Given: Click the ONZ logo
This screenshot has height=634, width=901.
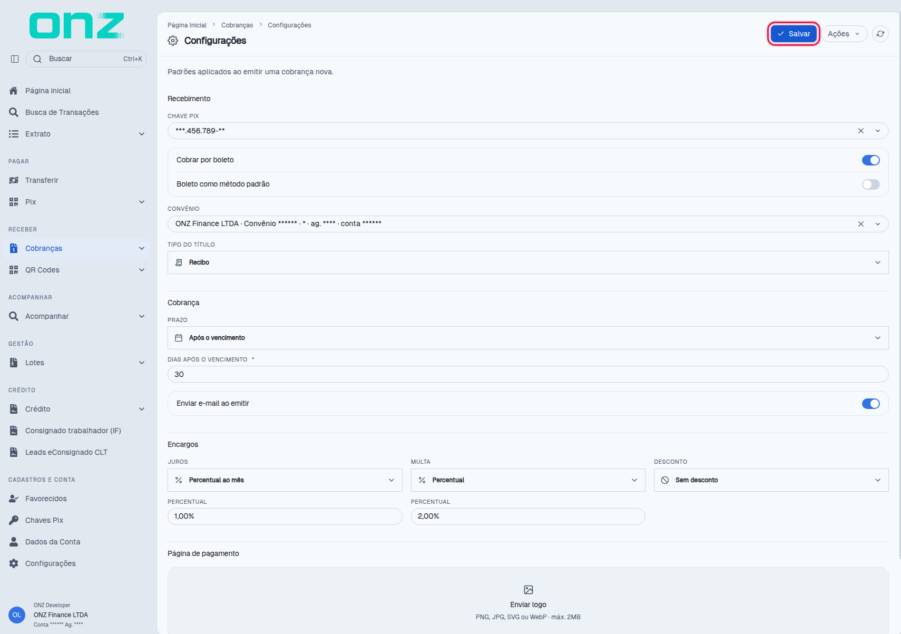Looking at the screenshot, I should pos(77,26).
